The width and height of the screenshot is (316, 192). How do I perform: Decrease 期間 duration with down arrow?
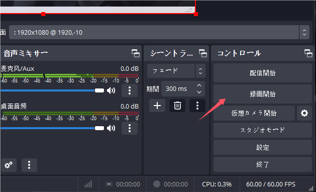point(199,92)
